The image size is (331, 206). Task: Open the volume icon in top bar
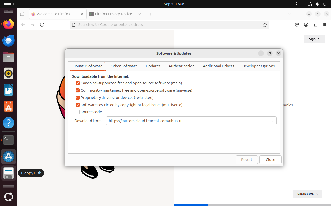318,4
